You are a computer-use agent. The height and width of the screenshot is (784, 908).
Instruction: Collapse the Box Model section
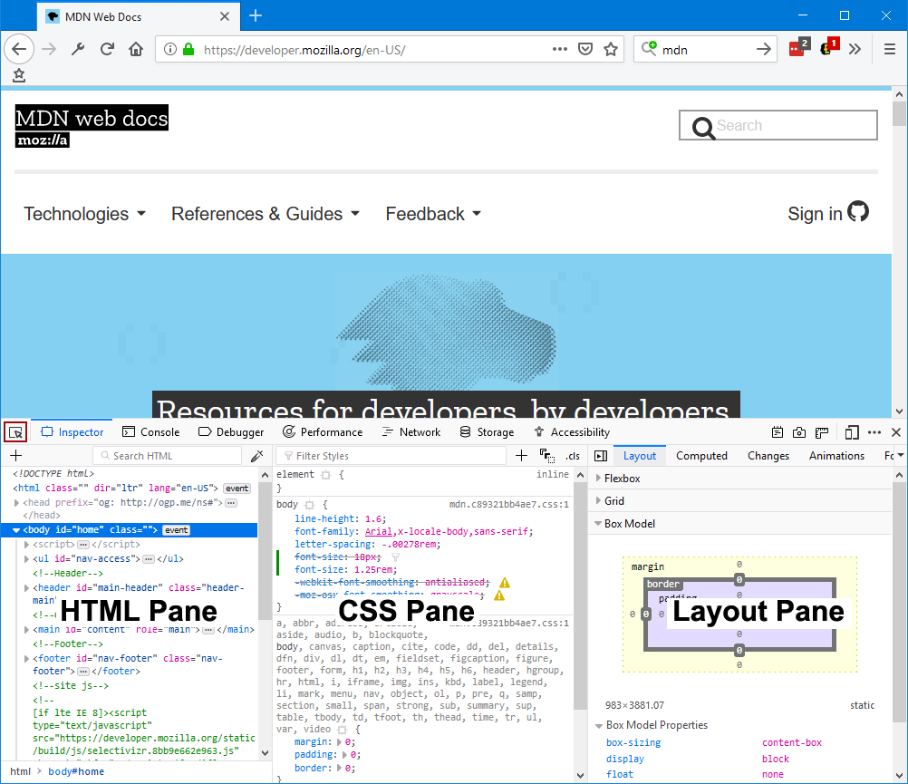pyautogui.click(x=597, y=523)
